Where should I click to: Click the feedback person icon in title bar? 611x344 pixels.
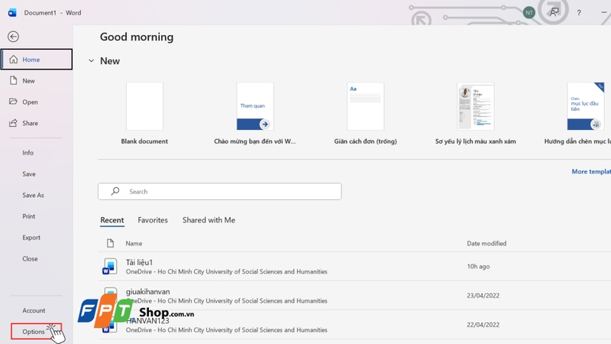pos(554,12)
